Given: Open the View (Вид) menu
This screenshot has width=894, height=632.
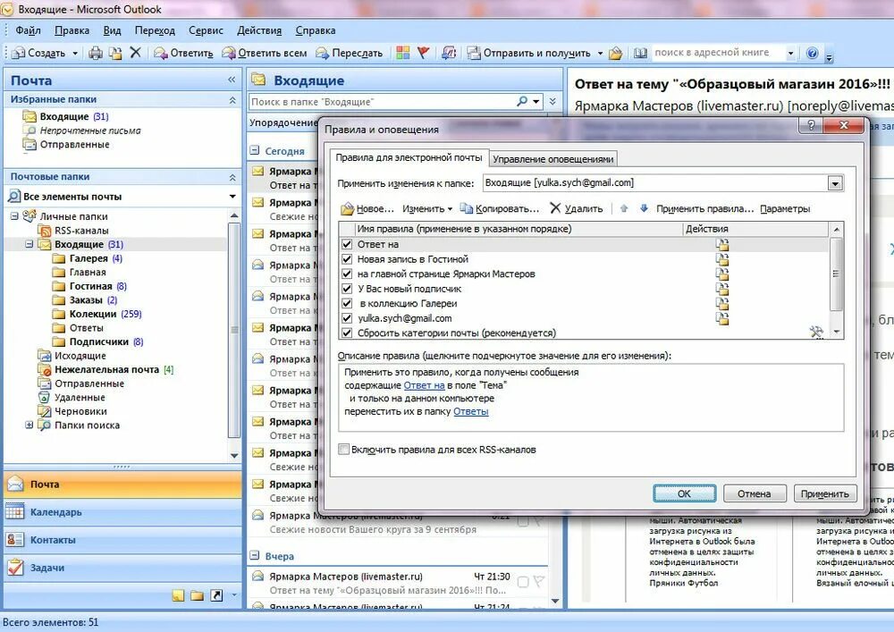Looking at the screenshot, I should [x=113, y=30].
